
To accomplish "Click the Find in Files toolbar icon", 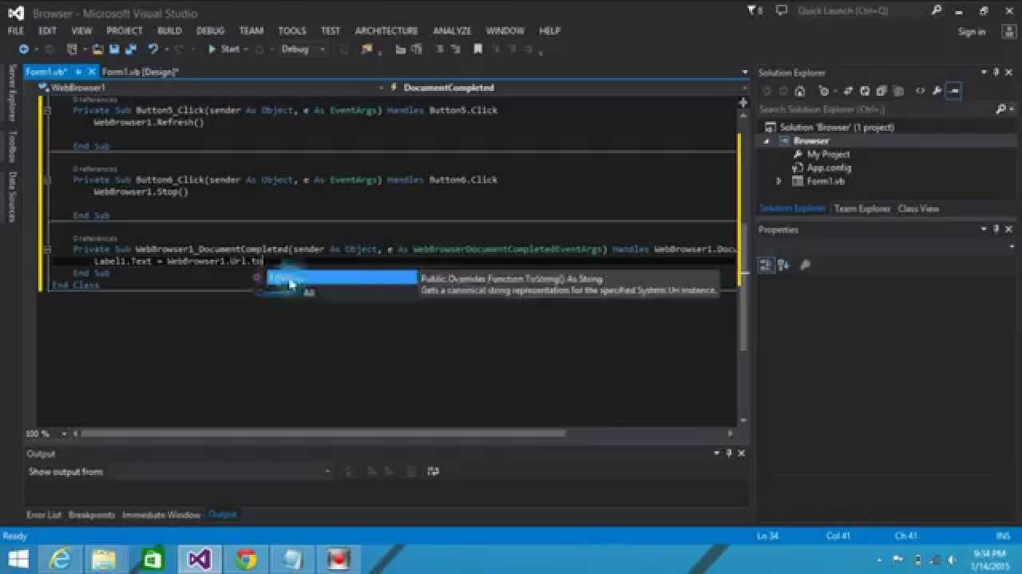I will [x=367, y=49].
